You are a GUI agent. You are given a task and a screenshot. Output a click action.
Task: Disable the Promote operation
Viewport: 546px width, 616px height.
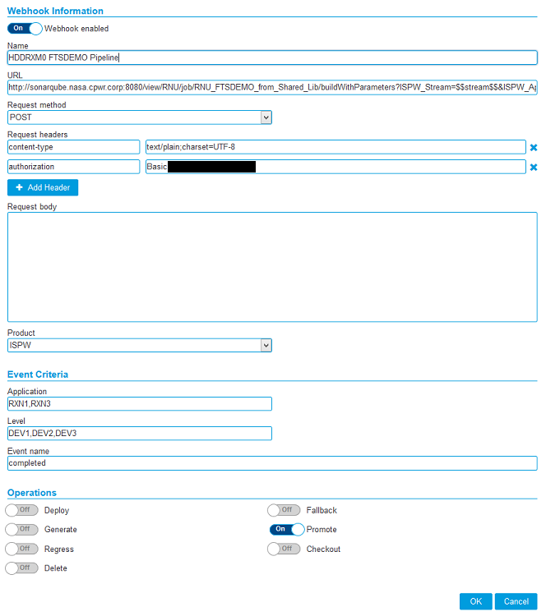pyautogui.click(x=287, y=529)
